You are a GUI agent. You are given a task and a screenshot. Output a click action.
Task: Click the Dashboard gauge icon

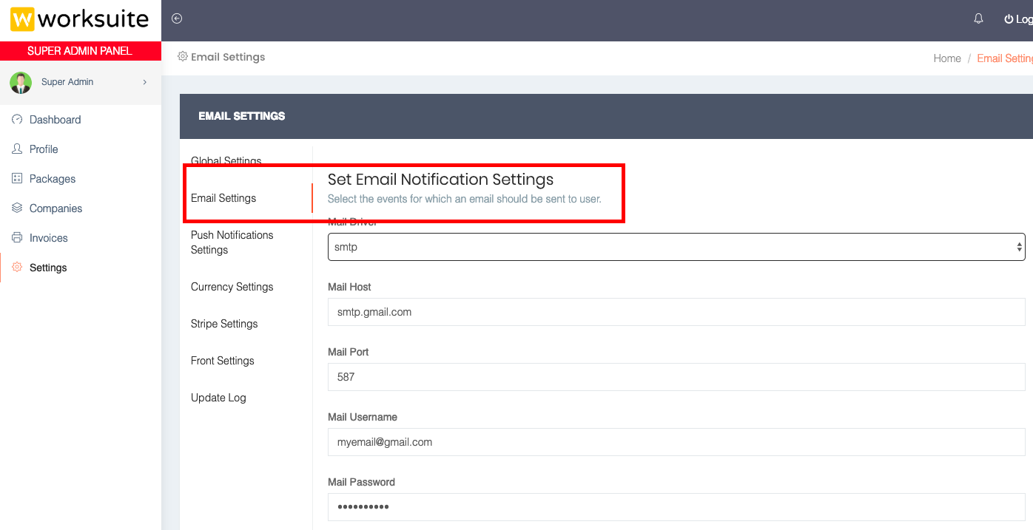coord(17,119)
